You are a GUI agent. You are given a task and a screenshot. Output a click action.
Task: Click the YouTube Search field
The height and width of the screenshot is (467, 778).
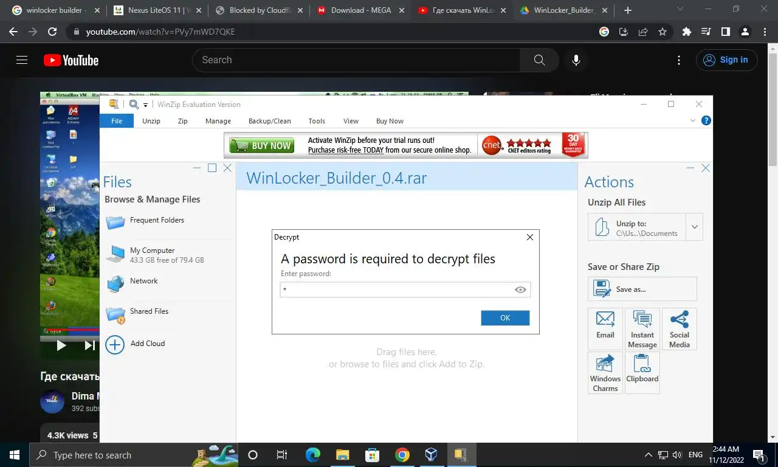coord(356,60)
